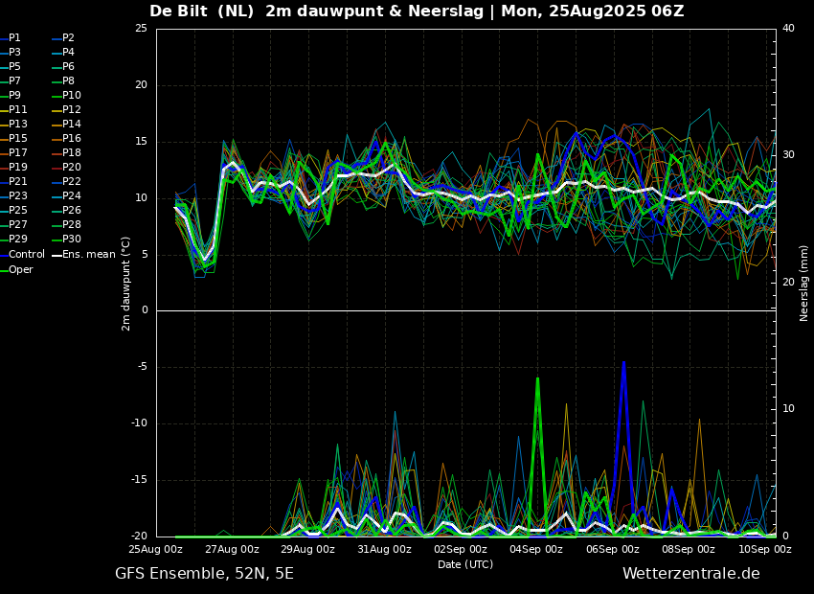The image size is (814, 594).
Task: Pick the P12 legend label
Action: [x=72, y=109]
